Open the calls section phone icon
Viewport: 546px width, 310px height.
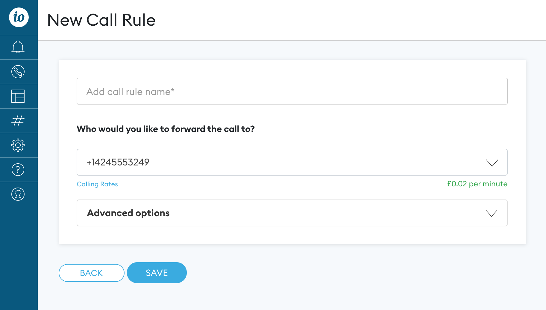click(18, 71)
